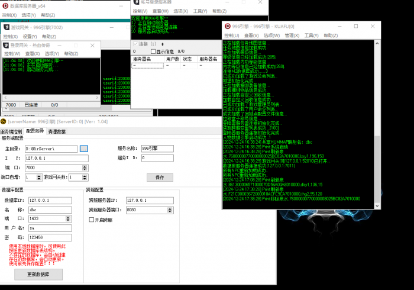
Task: Click the 保存 button
Action: point(160,178)
